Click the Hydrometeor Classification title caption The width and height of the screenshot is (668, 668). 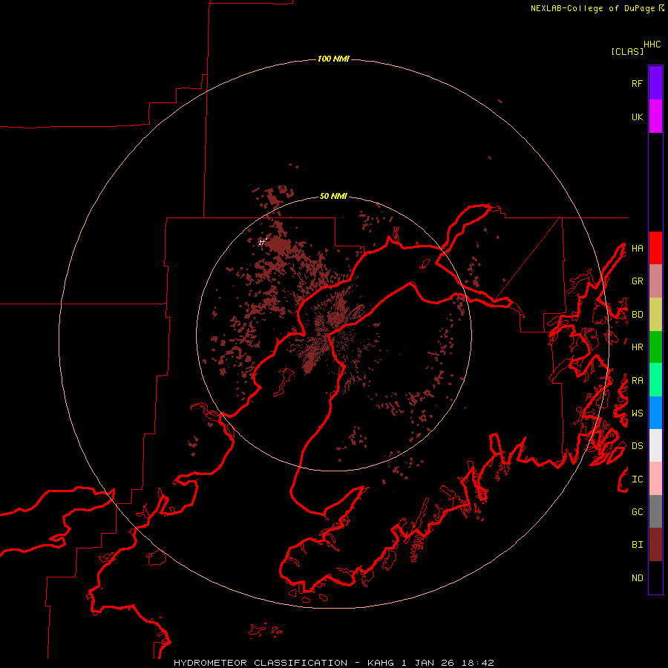tap(333, 663)
